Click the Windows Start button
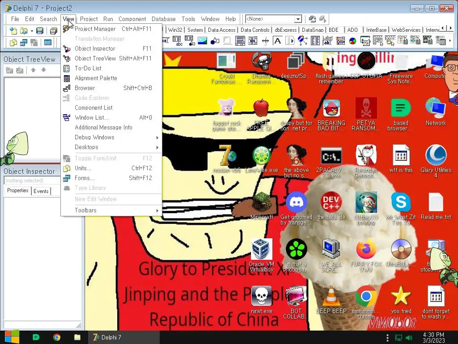This screenshot has height=344, width=458. click(x=12, y=337)
